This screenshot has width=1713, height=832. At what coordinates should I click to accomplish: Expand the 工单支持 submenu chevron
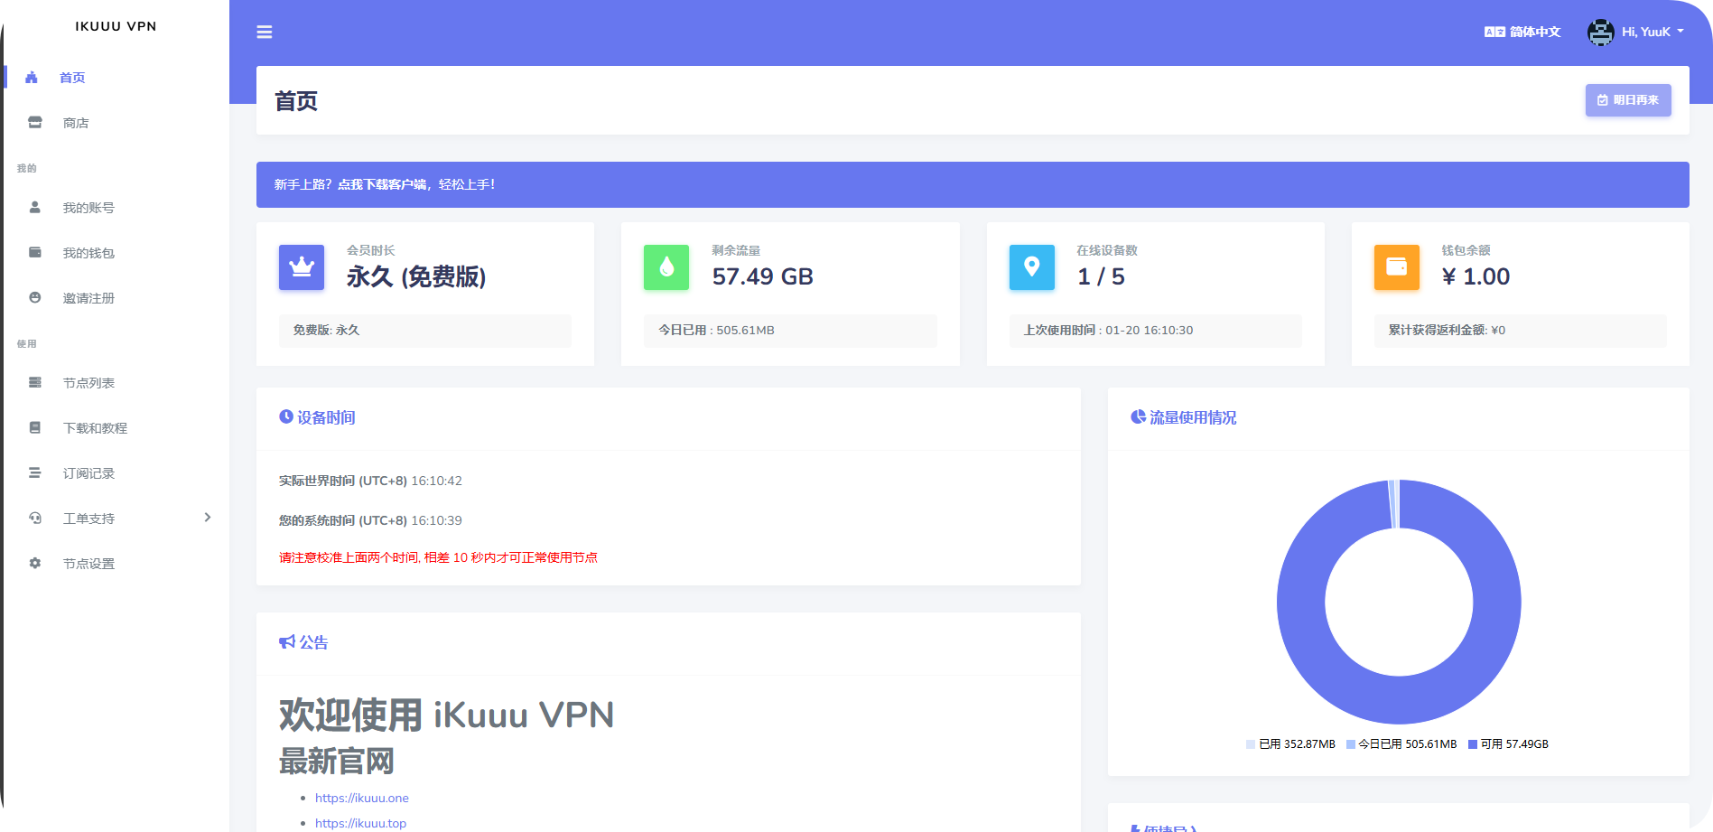[208, 518]
